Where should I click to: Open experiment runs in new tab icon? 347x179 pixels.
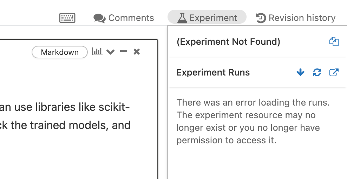point(334,72)
